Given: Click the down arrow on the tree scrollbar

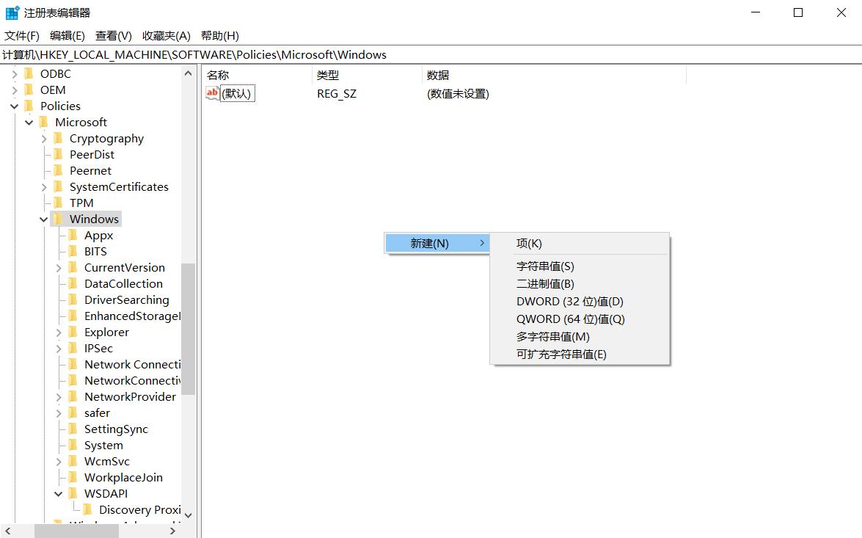Looking at the screenshot, I should [x=189, y=516].
